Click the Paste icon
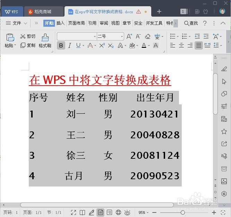 10,37
